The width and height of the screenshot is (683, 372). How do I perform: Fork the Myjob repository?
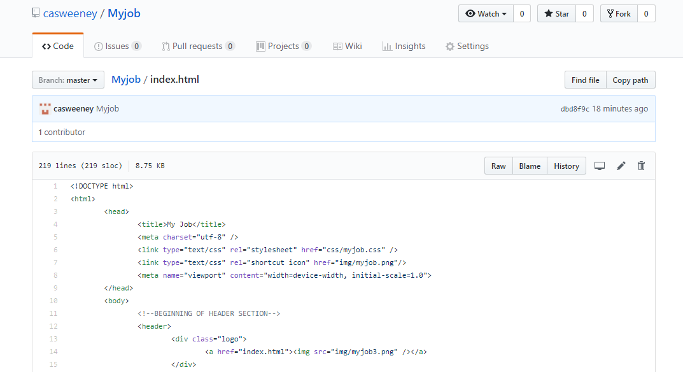619,13
